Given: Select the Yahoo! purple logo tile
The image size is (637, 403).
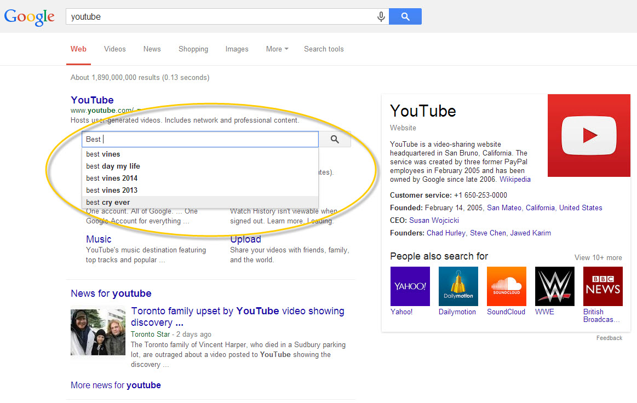Looking at the screenshot, I should 410,286.
